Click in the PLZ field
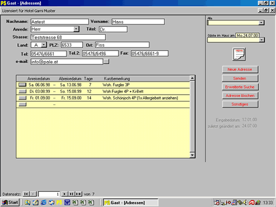276x207 pixels. click(x=71, y=45)
